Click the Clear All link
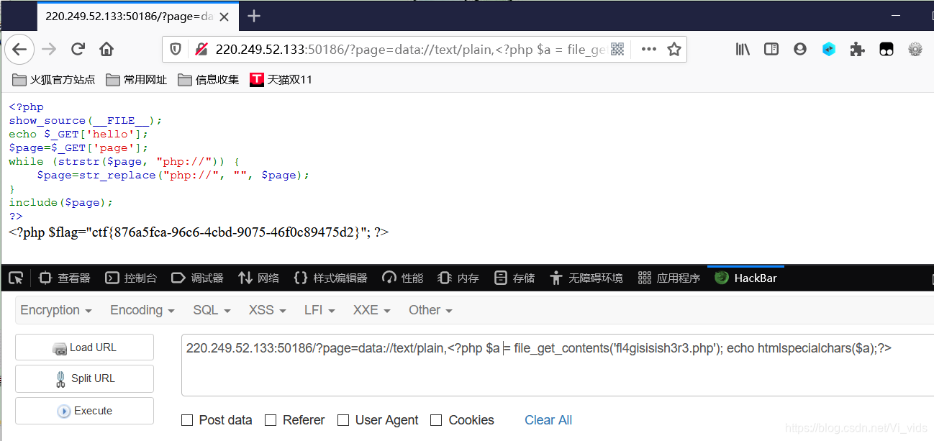Screen dimensions: 934x441 [548, 420]
